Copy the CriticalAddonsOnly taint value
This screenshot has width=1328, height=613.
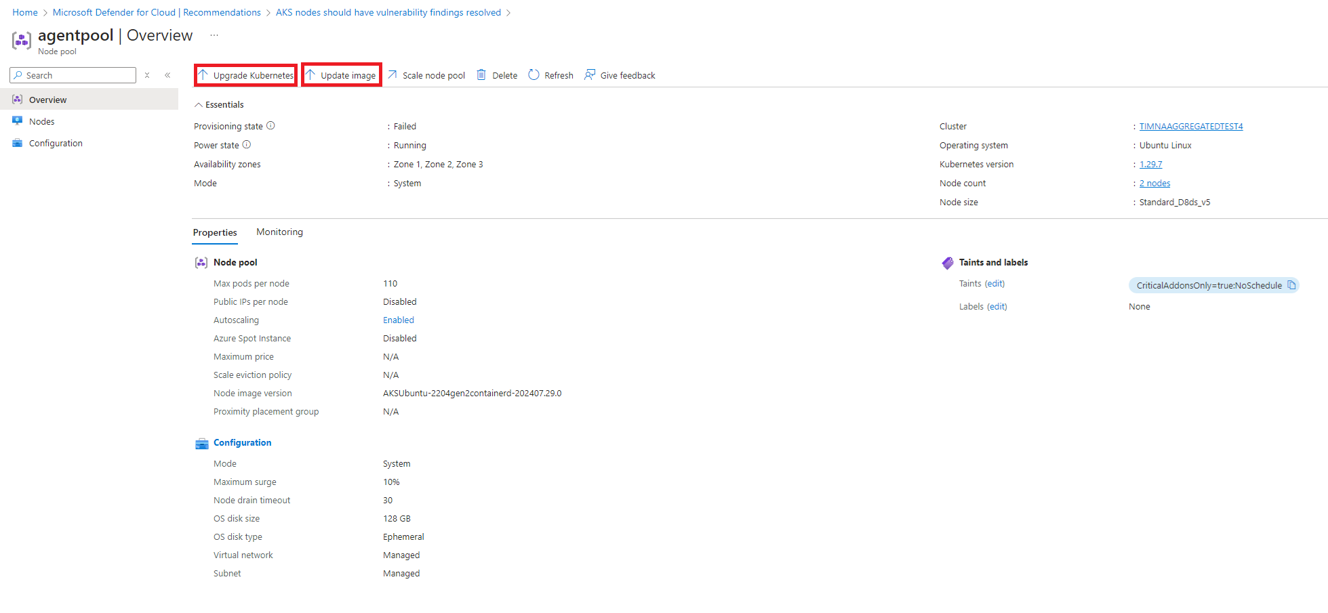click(x=1291, y=285)
